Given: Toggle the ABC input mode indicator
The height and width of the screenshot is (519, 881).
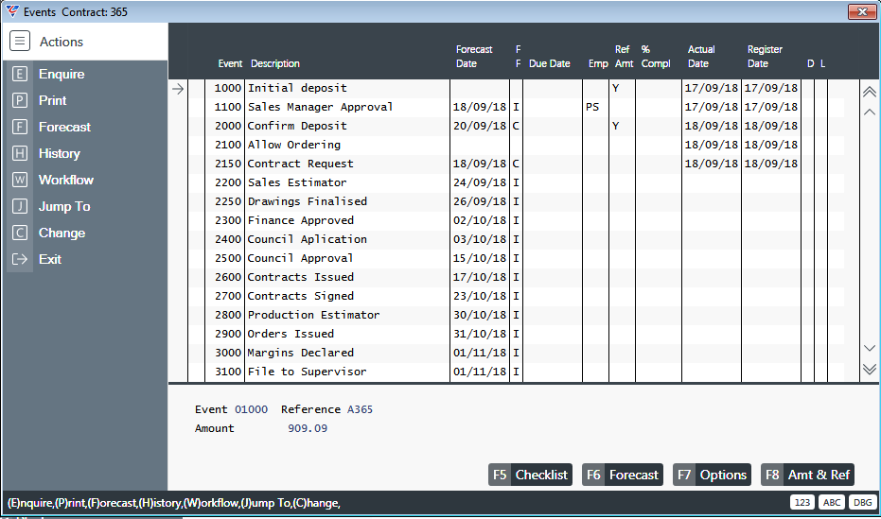Looking at the screenshot, I should pyautogui.click(x=832, y=502).
